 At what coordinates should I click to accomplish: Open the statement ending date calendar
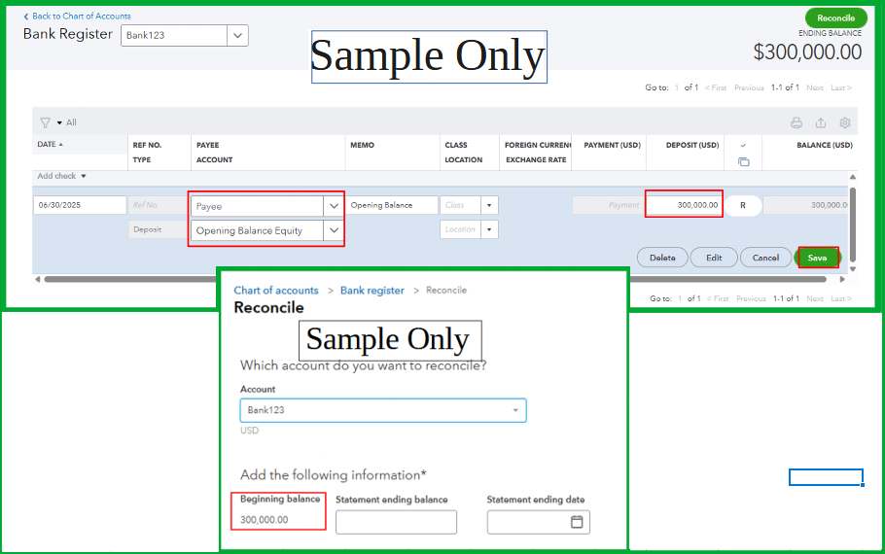577,522
